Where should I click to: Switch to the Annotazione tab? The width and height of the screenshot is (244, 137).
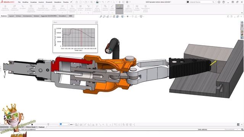(27, 16)
